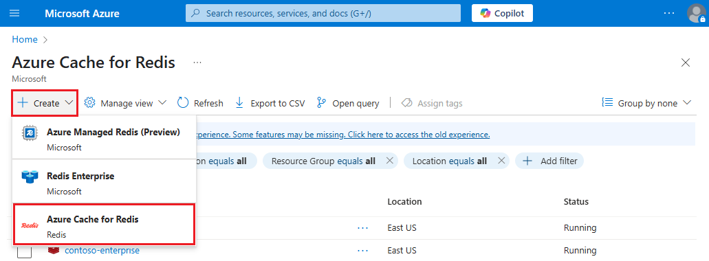Remove the Resource Group filter
This screenshot has height=261, width=709.
click(390, 161)
